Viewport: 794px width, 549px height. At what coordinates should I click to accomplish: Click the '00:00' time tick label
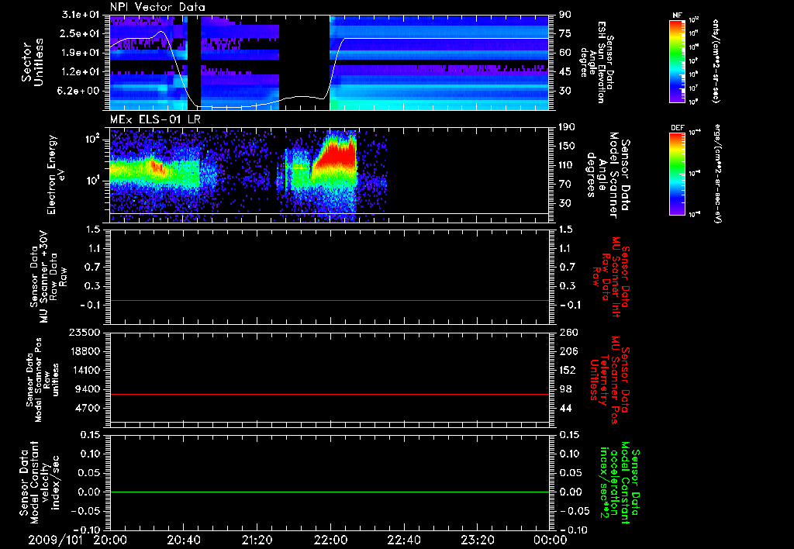(550, 540)
